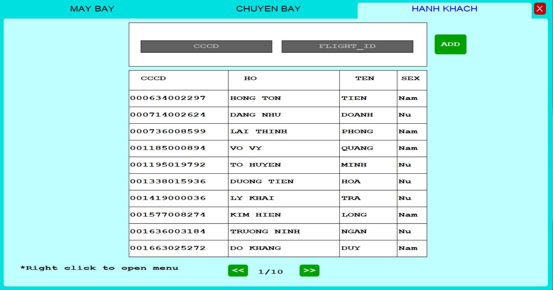Click first name NGAN cell

pos(368,232)
